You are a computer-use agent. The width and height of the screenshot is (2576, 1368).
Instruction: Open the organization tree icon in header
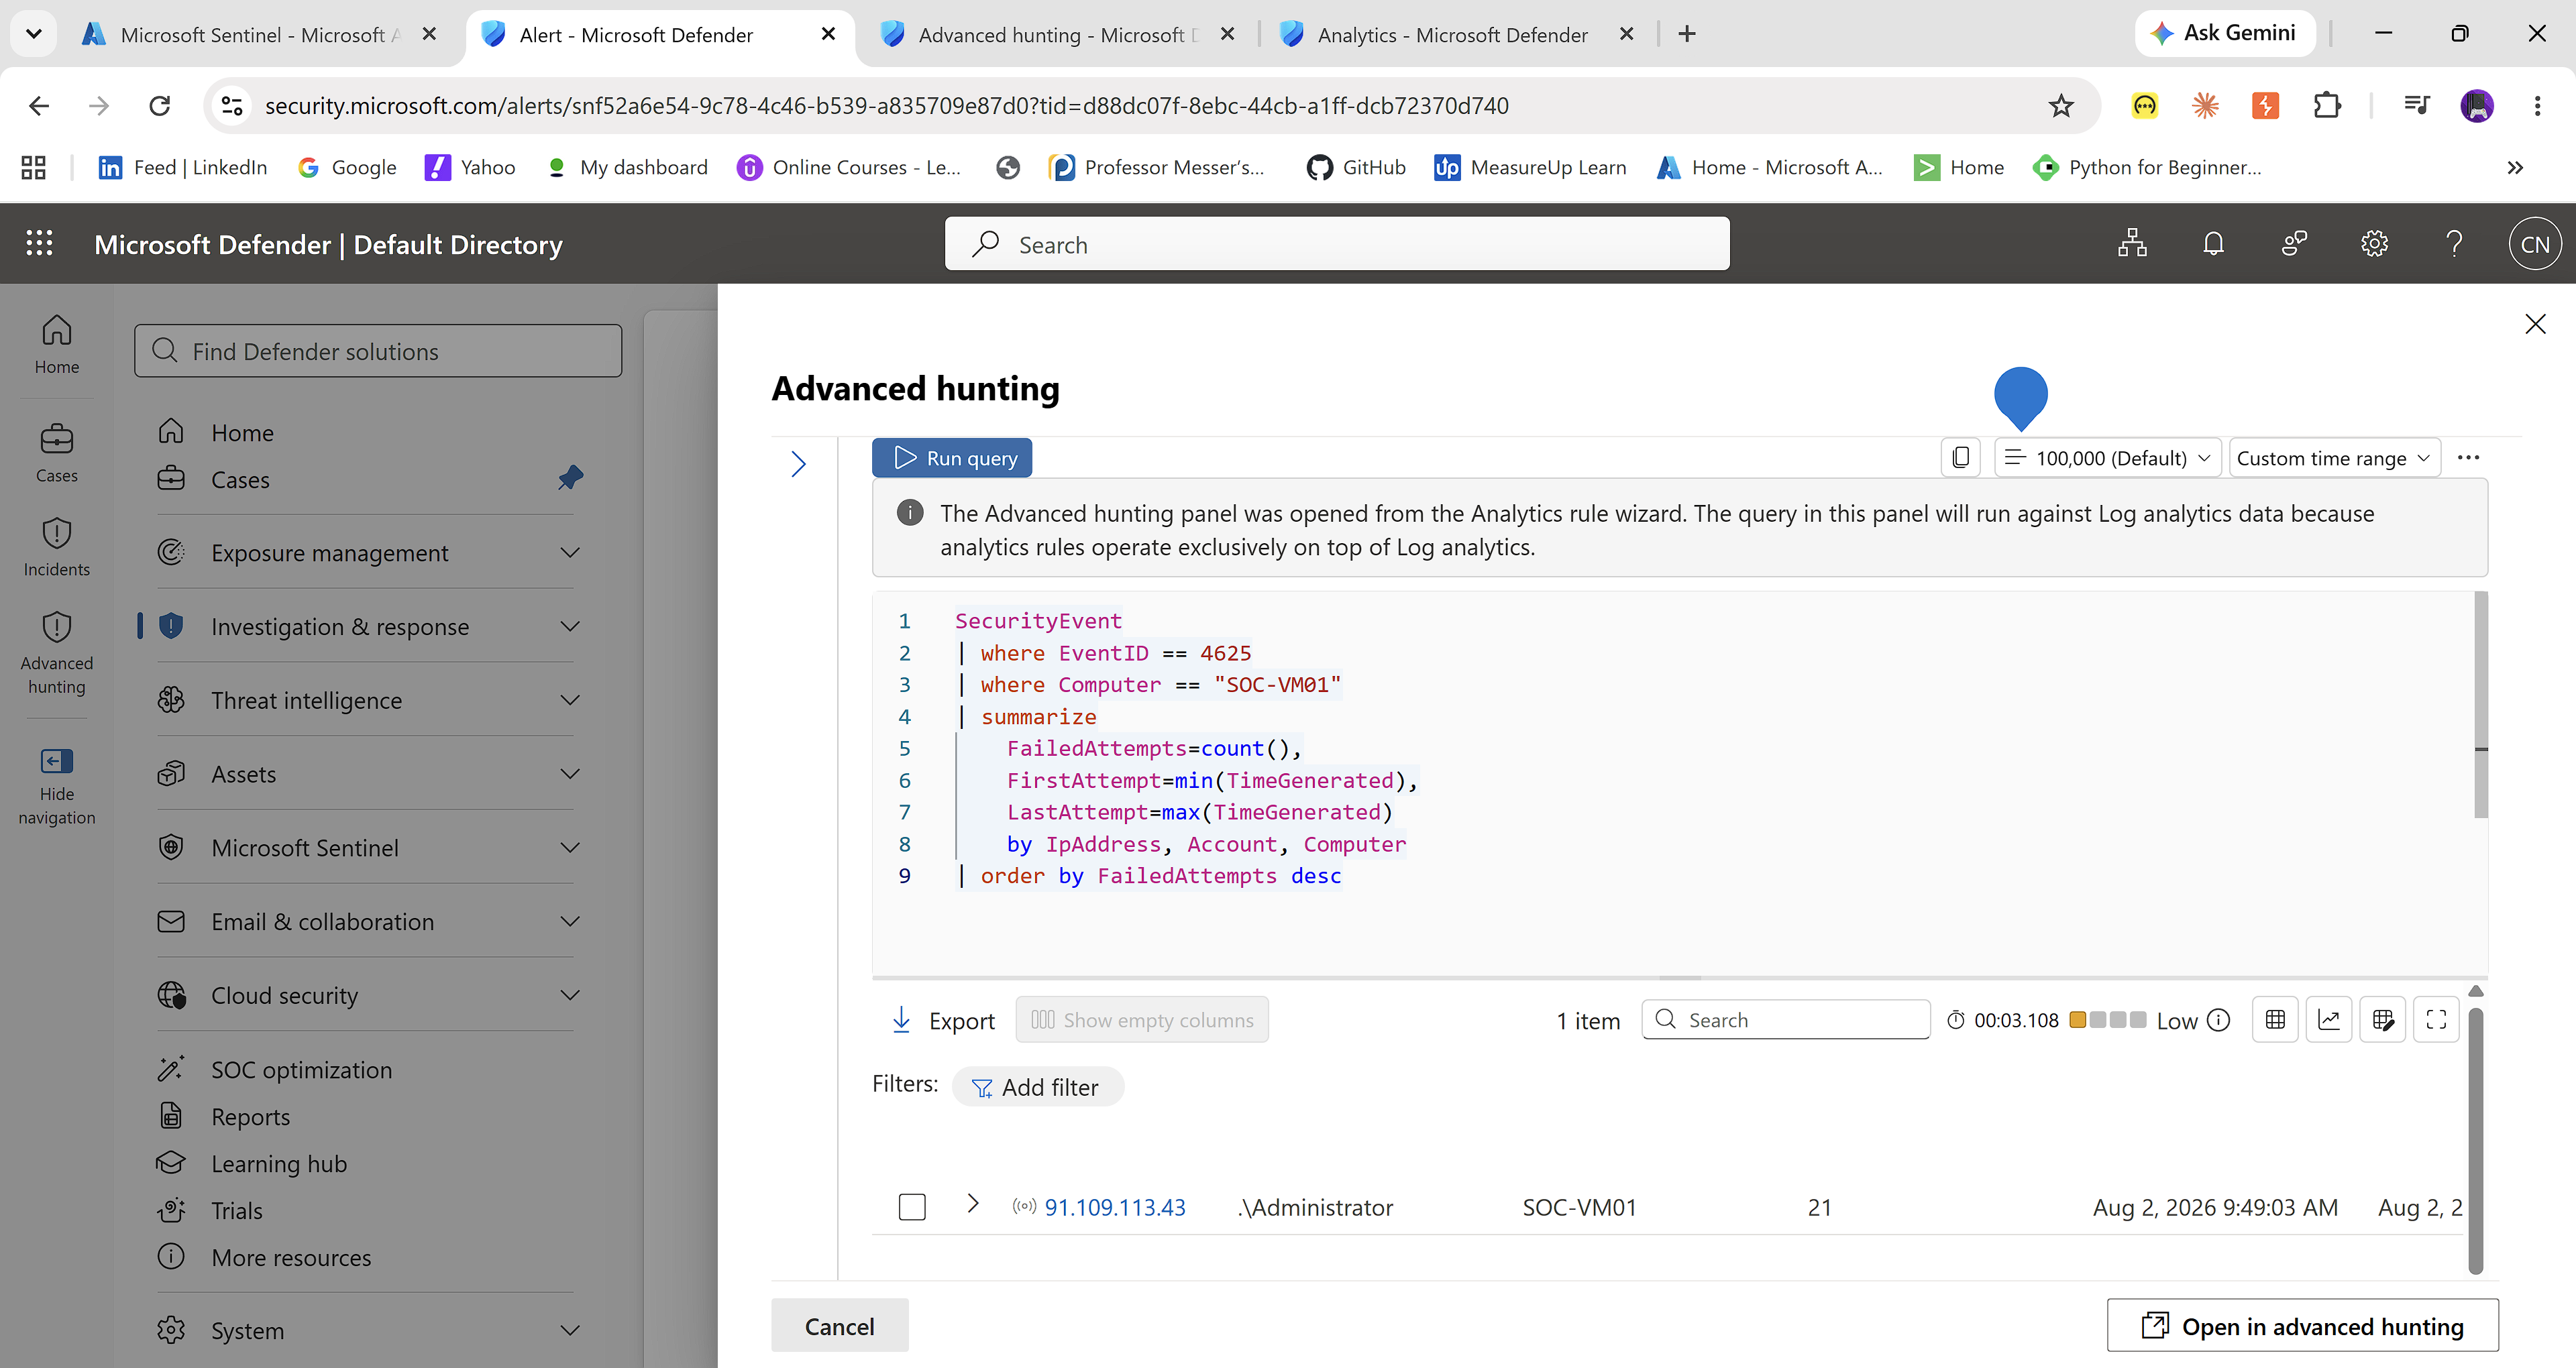pos(2132,244)
